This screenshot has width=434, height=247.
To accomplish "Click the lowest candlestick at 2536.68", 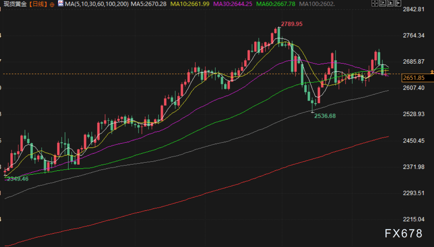I will (x=313, y=105).
